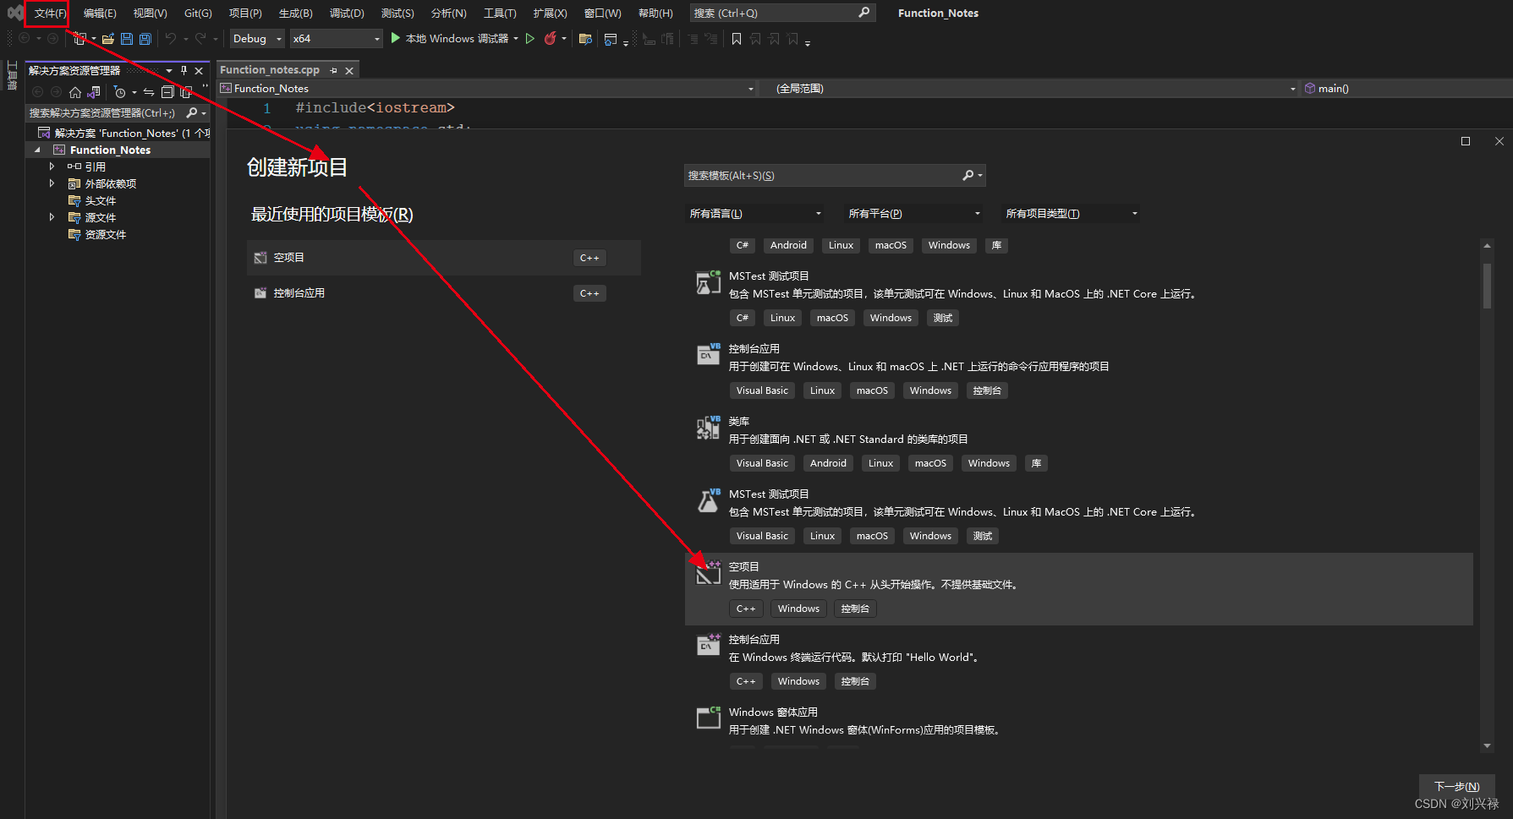Toggle bookmark with the bookmark icon
The height and width of the screenshot is (819, 1513).
coord(737,39)
